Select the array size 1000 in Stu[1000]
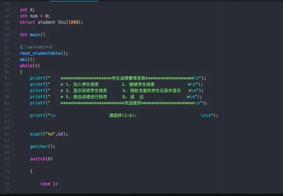 (73, 22)
